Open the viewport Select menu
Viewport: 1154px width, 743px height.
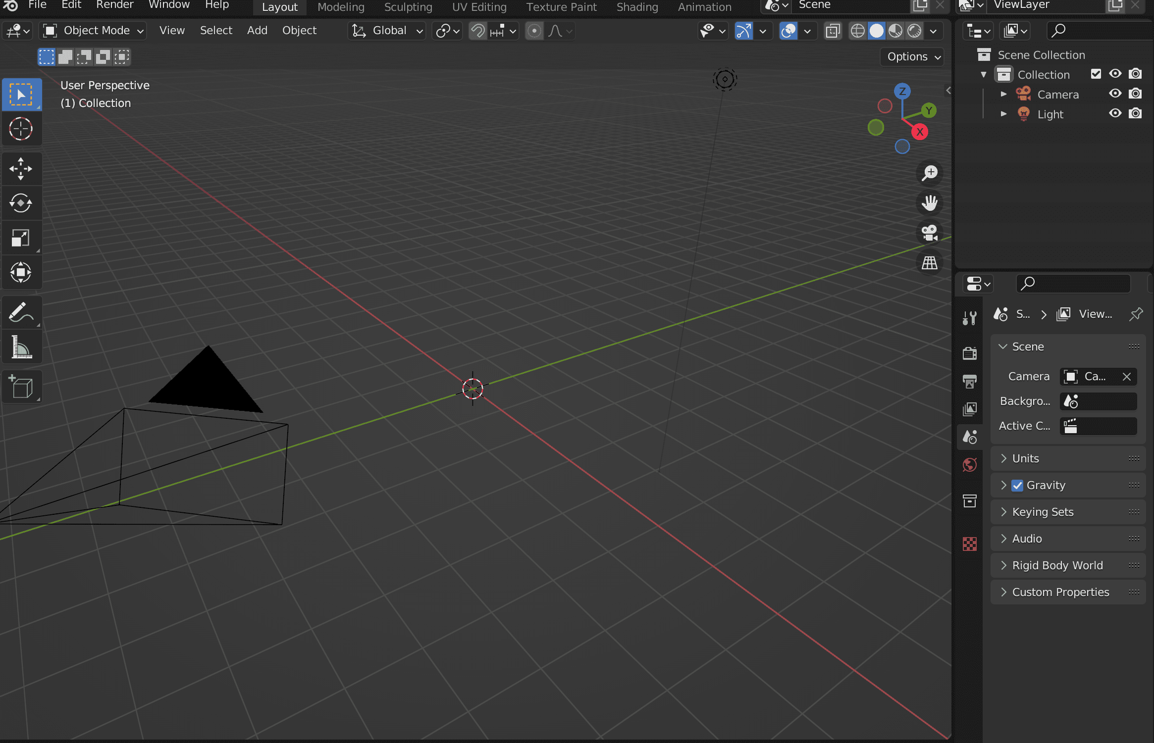tap(216, 31)
